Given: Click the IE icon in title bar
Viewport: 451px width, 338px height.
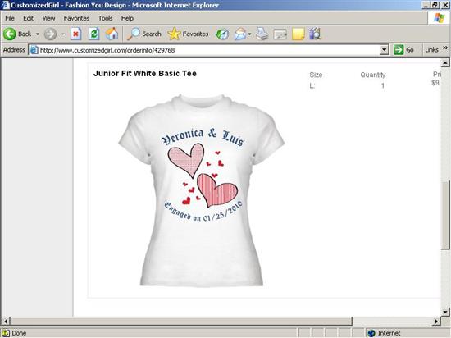Looking at the screenshot, I should click(5, 5).
